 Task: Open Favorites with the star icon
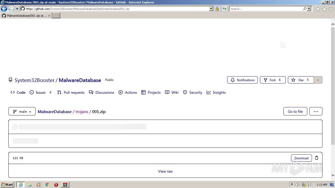324,9
